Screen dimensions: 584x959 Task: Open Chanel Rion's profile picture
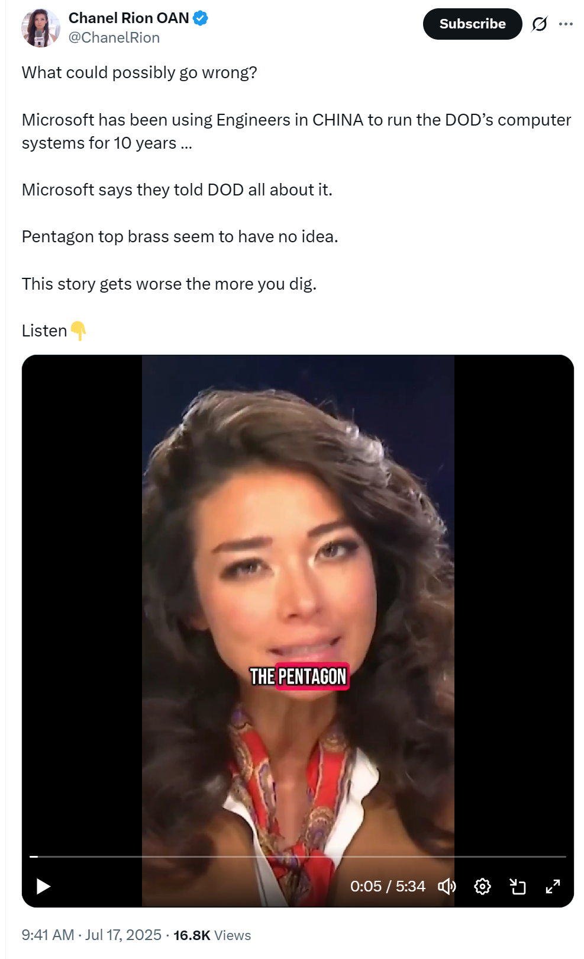pyautogui.click(x=41, y=27)
